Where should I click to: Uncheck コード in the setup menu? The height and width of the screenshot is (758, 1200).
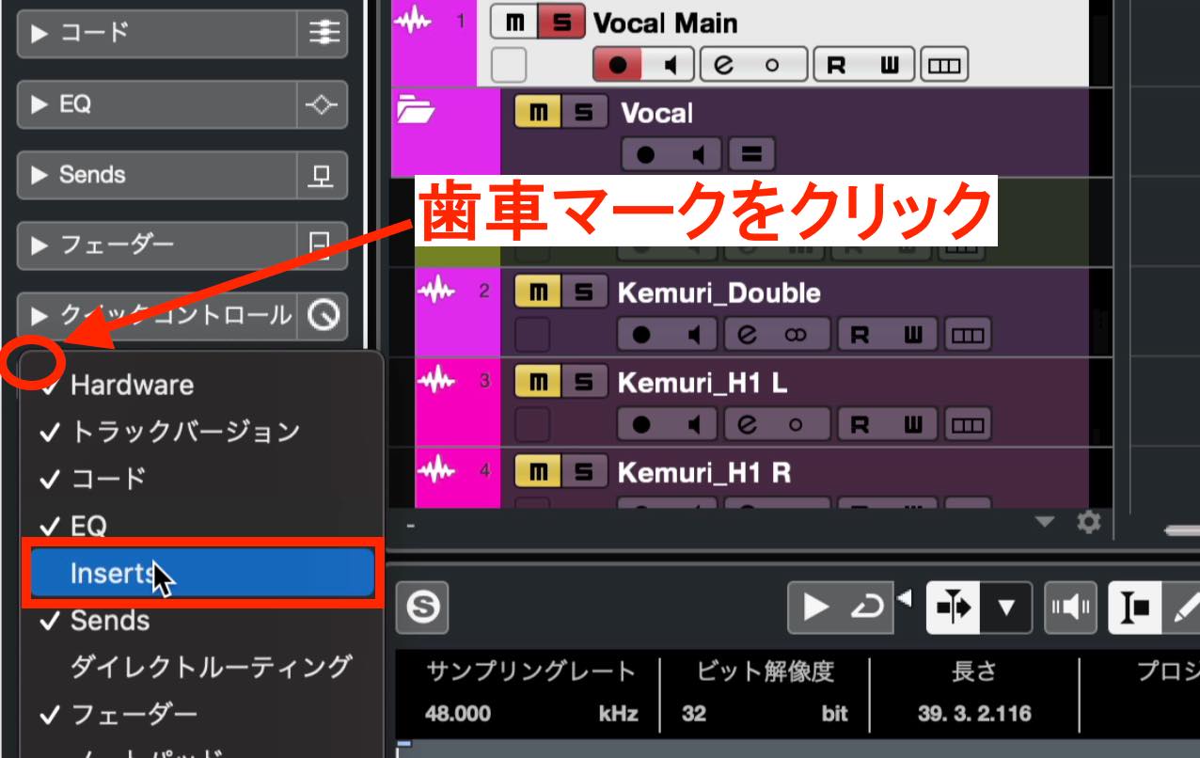pos(202,479)
